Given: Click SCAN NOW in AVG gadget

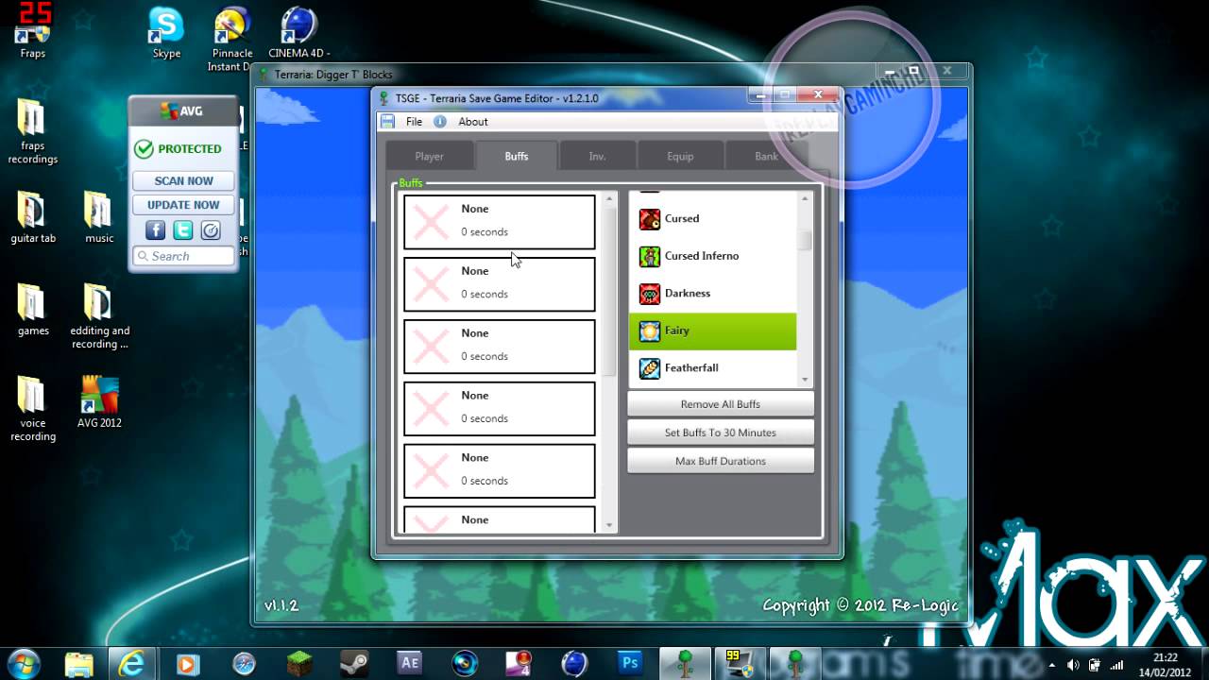Looking at the screenshot, I should pyautogui.click(x=183, y=180).
